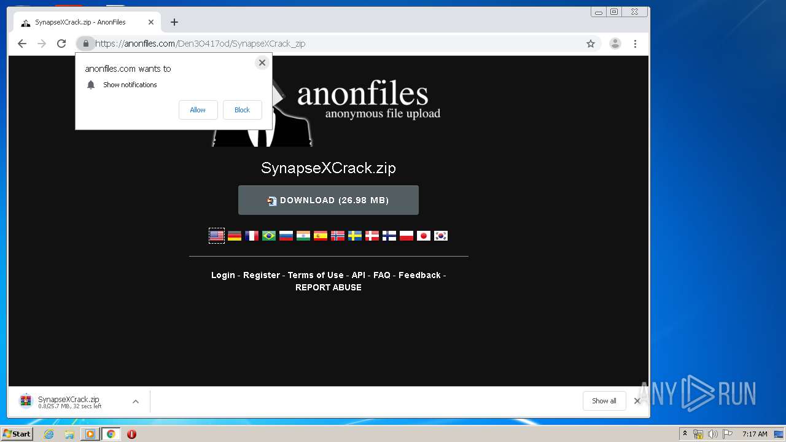The image size is (786, 442).
Task: Select the Polish flag
Action: pyautogui.click(x=407, y=236)
